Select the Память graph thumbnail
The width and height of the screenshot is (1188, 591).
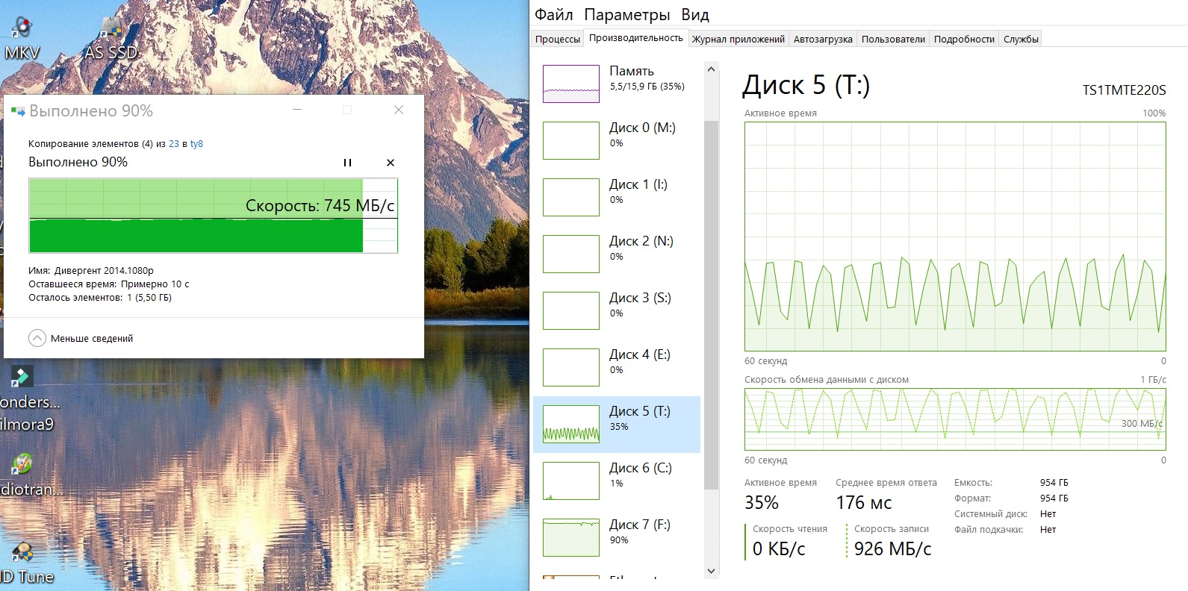pos(571,84)
